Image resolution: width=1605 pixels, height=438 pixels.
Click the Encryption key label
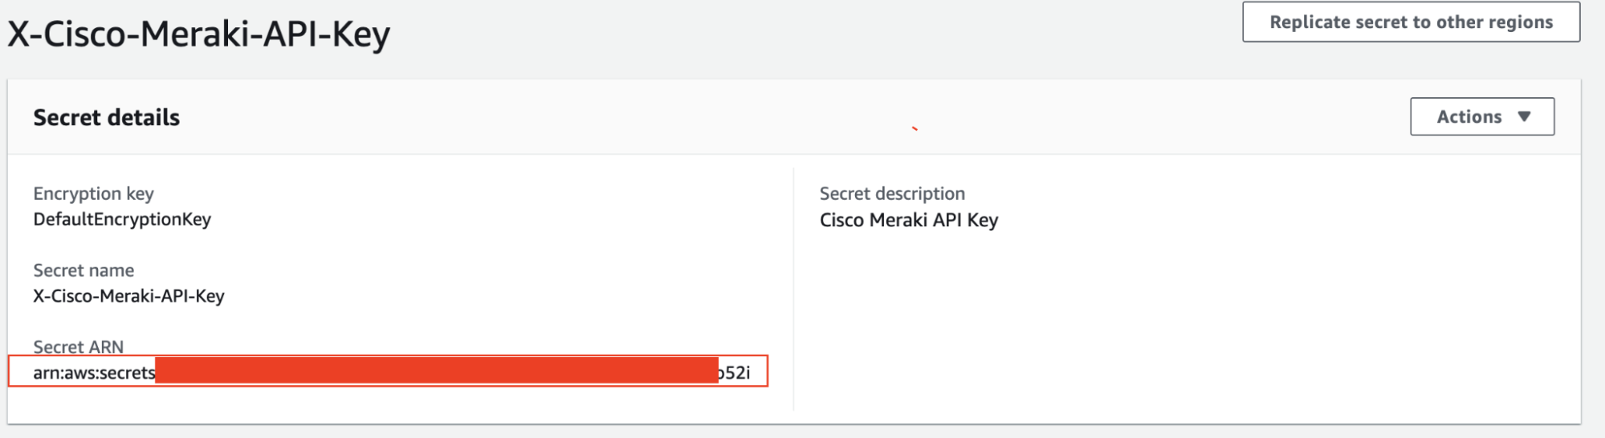pyautogui.click(x=93, y=193)
